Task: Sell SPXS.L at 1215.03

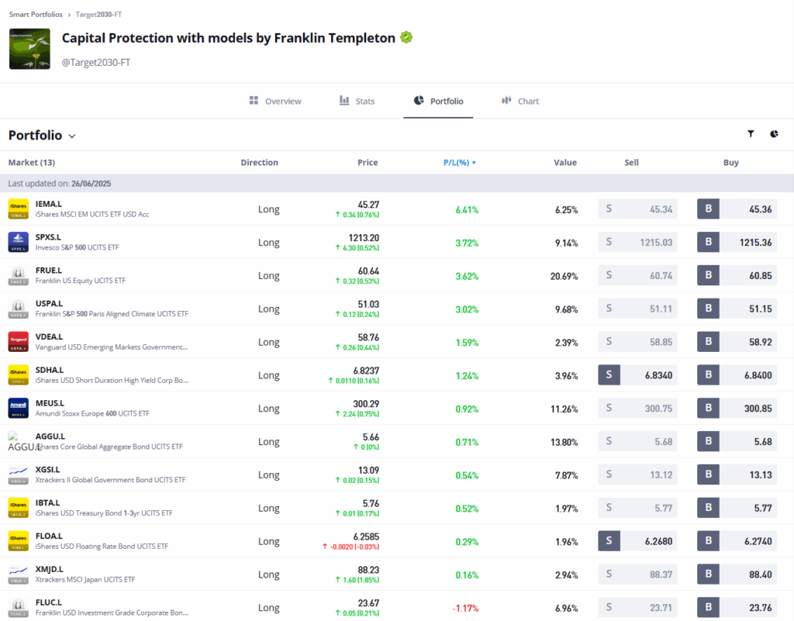Action: pyautogui.click(x=637, y=242)
